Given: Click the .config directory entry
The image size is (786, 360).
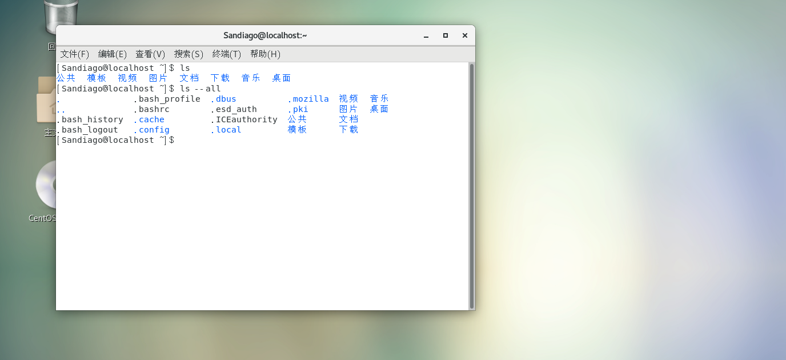Looking at the screenshot, I should 151,130.
